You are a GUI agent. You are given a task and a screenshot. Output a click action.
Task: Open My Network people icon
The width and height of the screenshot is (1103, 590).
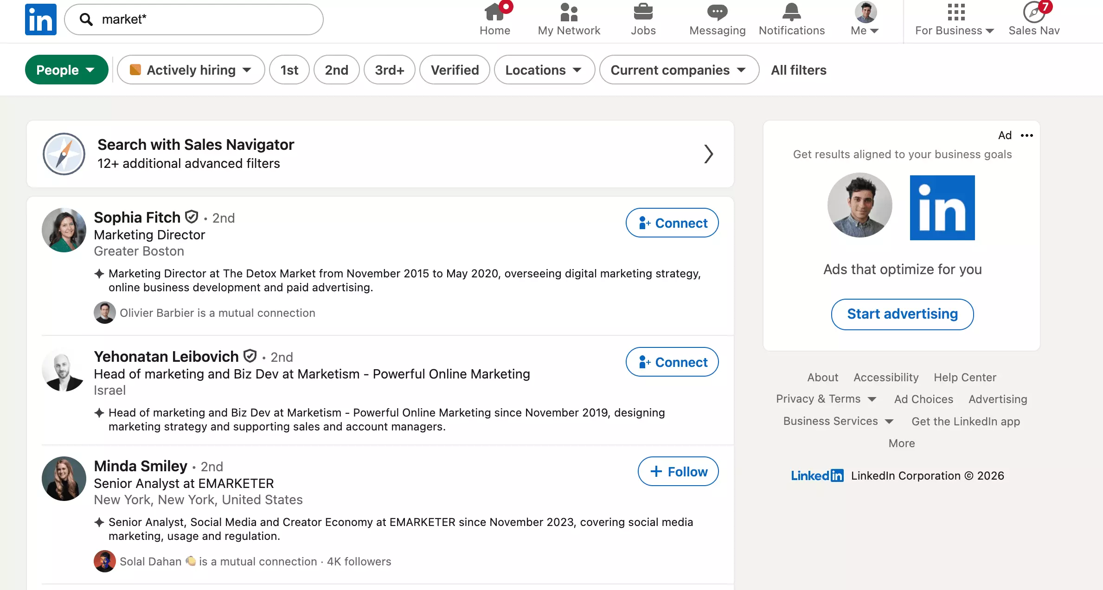pyautogui.click(x=569, y=12)
